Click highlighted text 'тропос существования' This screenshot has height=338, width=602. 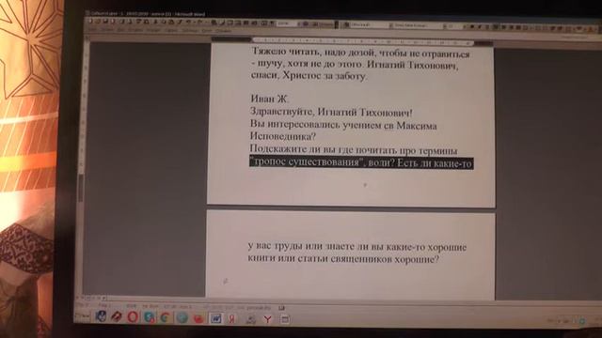click(308, 162)
